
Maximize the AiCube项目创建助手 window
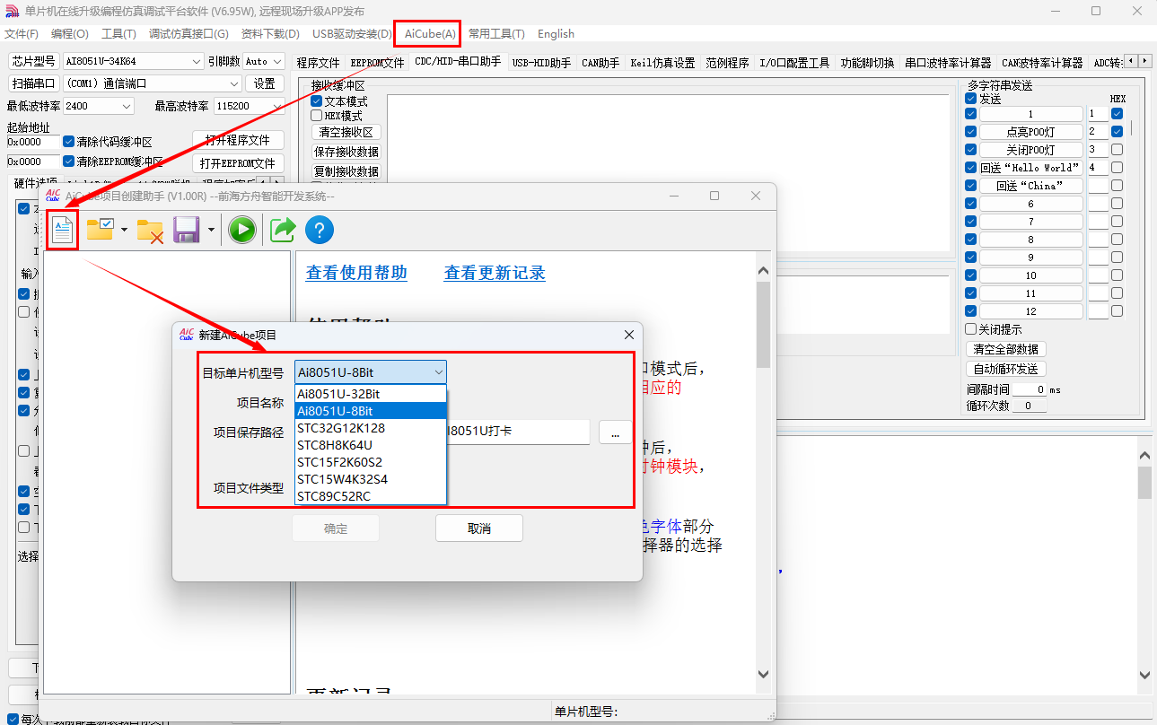click(714, 196)
